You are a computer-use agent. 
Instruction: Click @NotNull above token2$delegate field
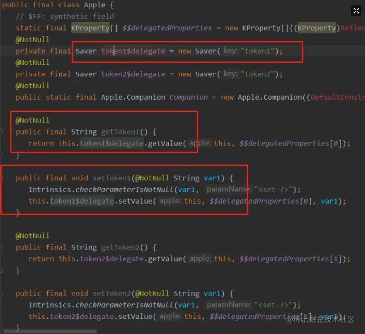pyautogui.click(x=32, y=62)
